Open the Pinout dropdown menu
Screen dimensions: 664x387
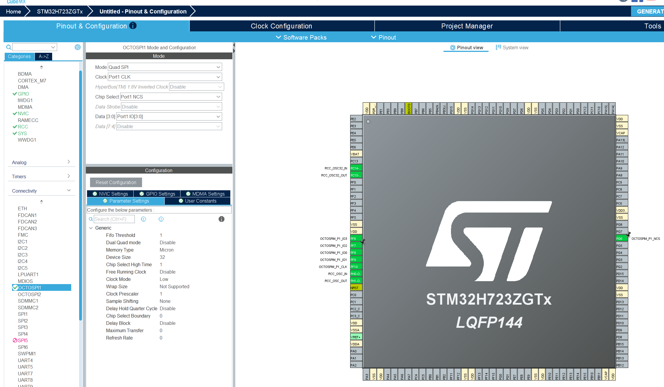point(383,37)
